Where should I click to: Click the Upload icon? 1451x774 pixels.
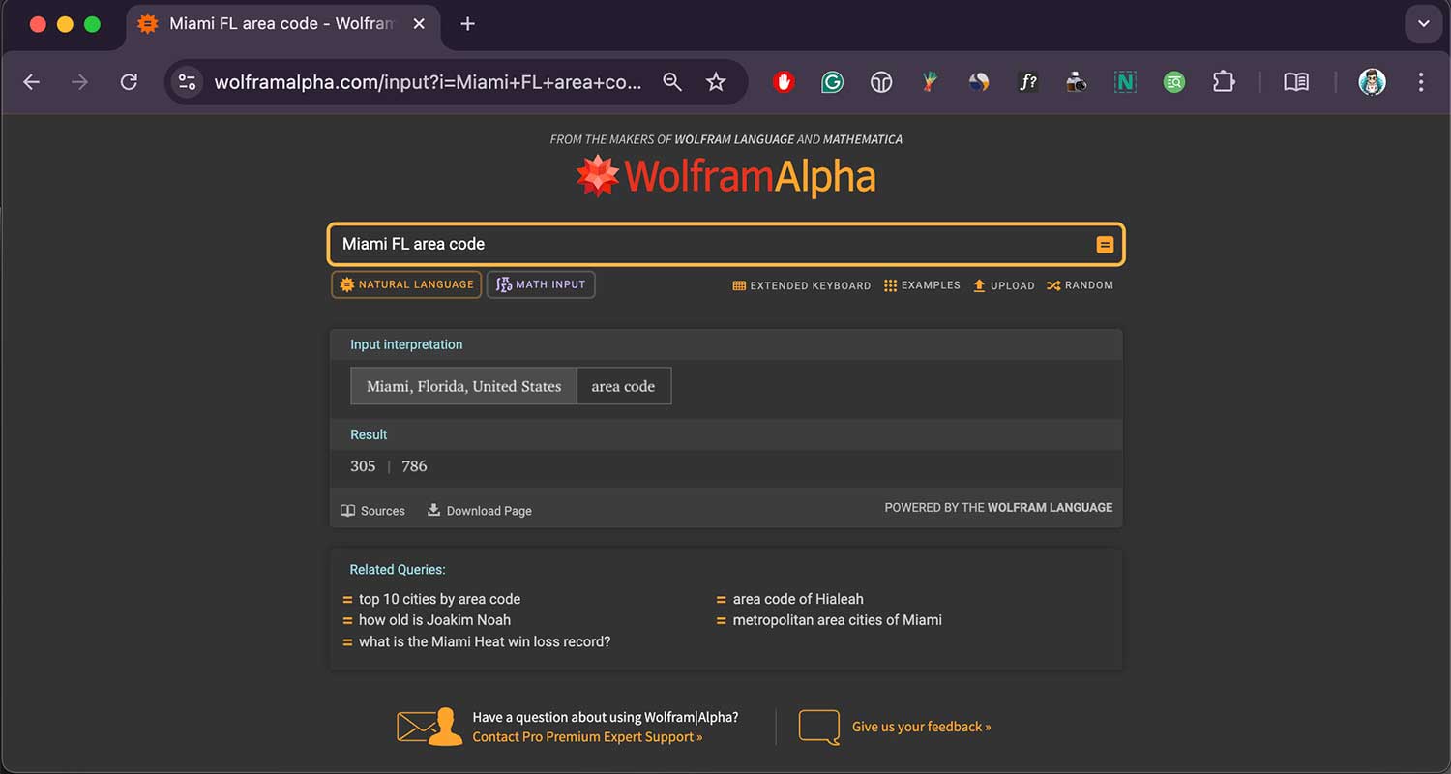(x=979, y=285)
